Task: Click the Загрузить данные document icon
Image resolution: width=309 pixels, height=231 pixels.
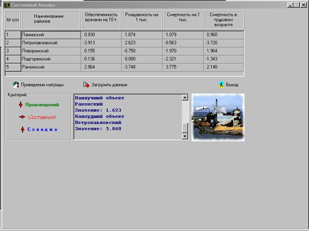Action: [x=86, y=85]
